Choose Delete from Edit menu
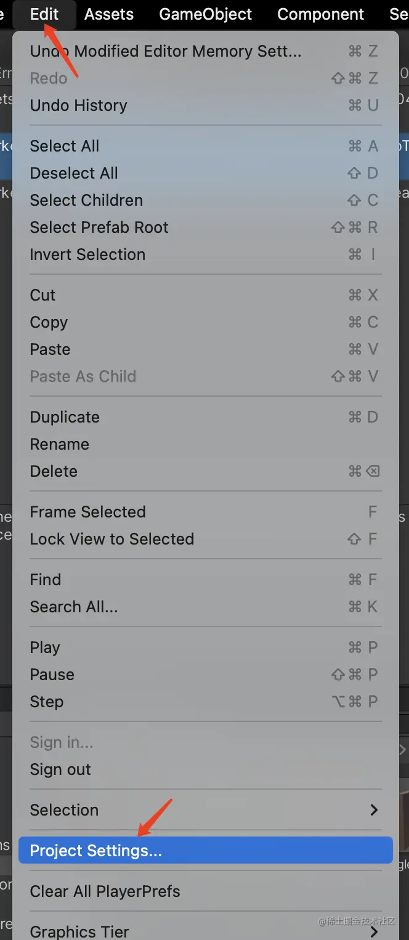Image resolution: width=409 pixels, height=940 pixels. (54, 471)
